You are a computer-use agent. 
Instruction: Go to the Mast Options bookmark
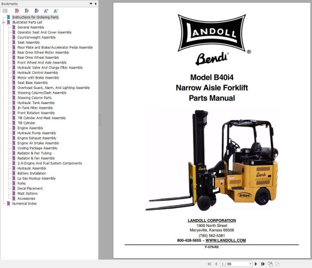[x=28, y=194]
